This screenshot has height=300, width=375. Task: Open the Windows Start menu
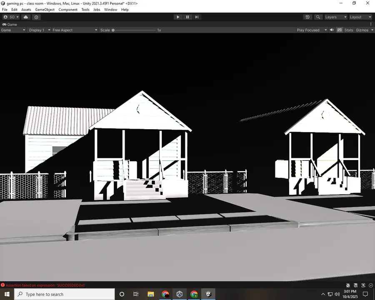point(7,294)
